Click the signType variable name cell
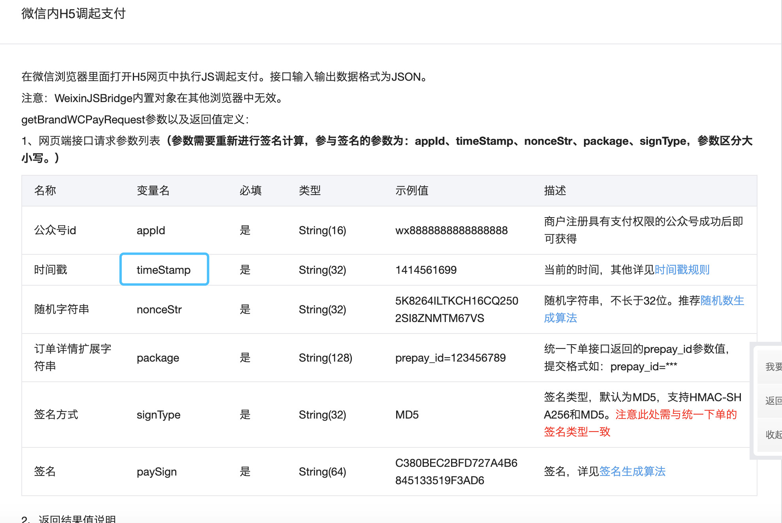This screenshot has width=782, height=523. point(158,415)
